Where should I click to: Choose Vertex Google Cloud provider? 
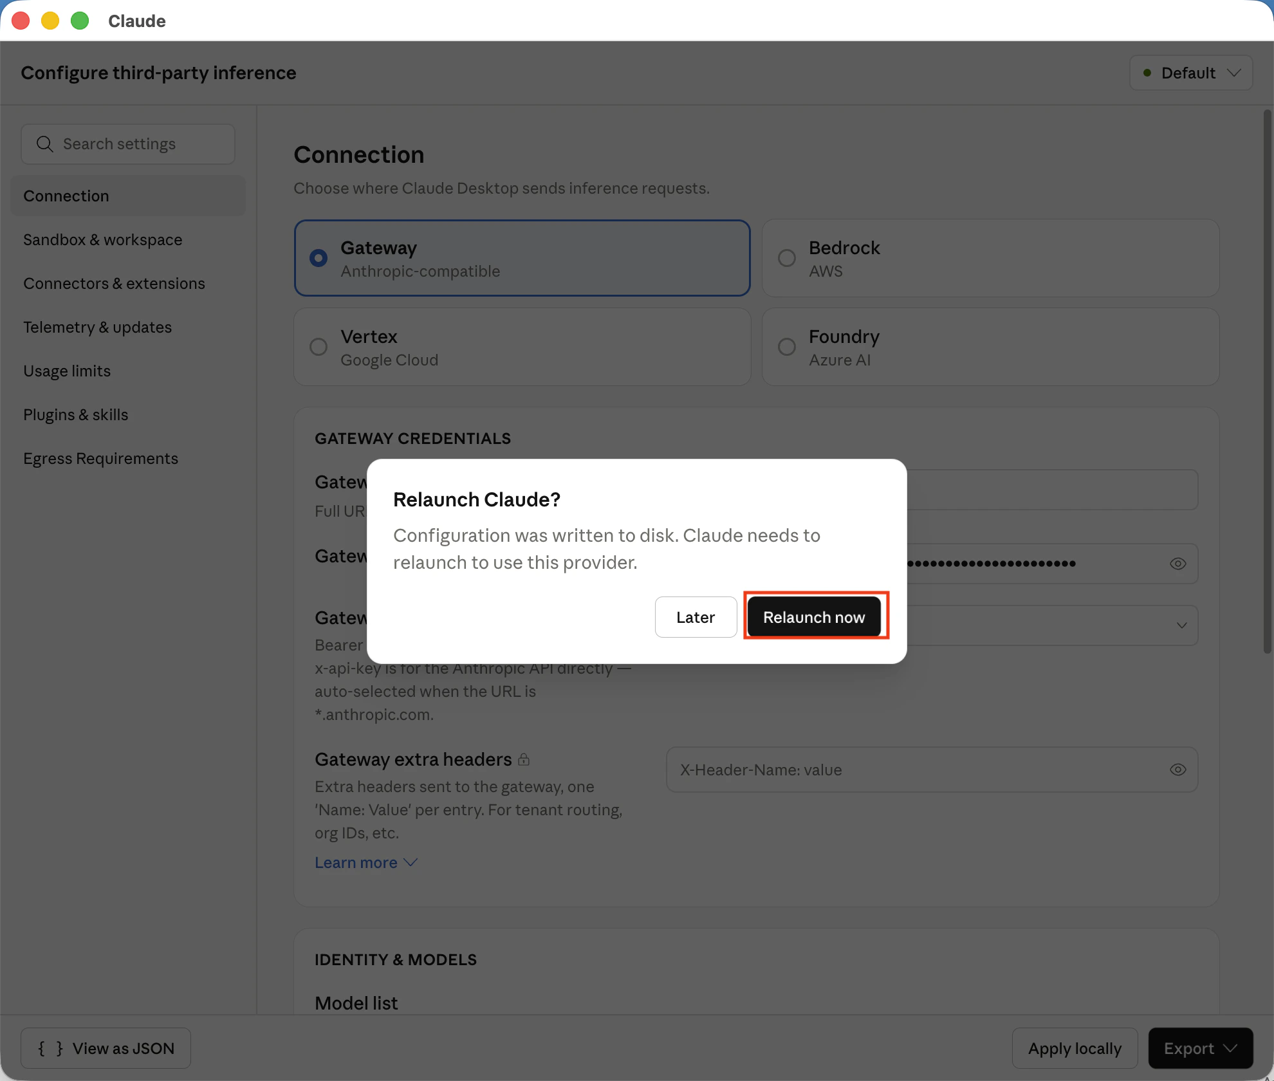click(522, 347)
